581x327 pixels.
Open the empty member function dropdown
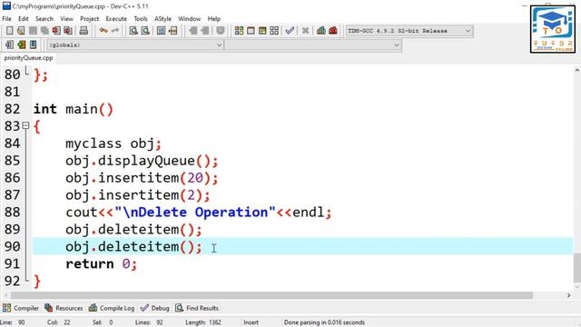[313, 45]
